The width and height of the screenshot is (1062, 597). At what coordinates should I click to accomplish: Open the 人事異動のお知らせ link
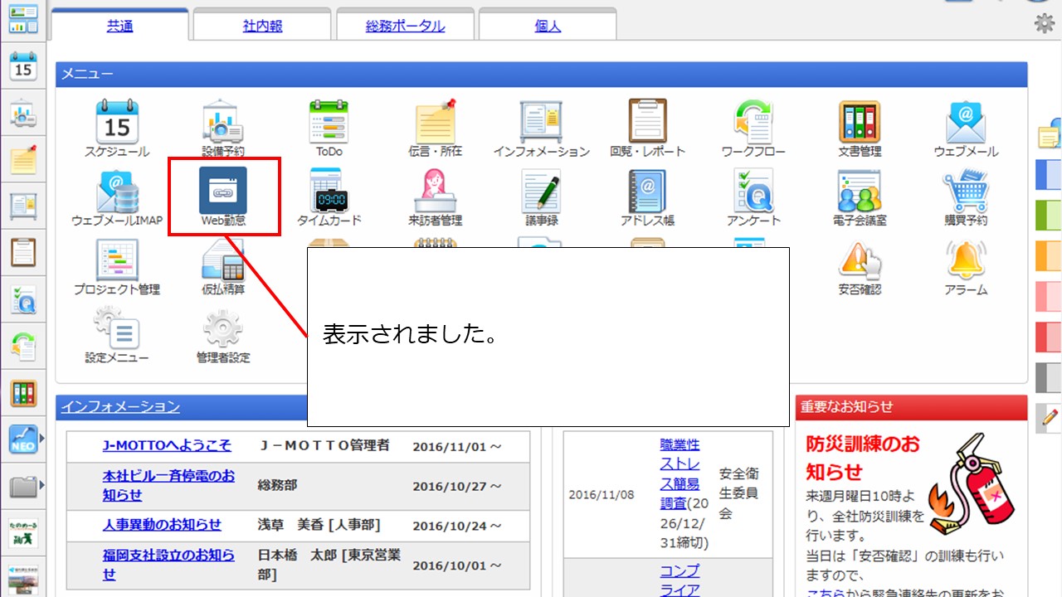pos(162,524)
